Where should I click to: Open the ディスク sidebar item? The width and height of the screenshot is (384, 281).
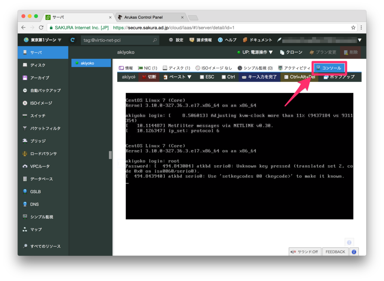tap(43, 65)
